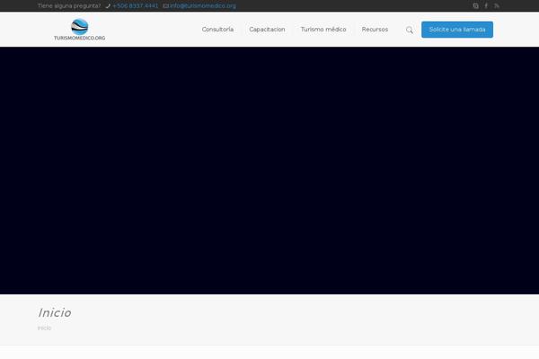Click the dark hero slider area

(x=269, y=171)
